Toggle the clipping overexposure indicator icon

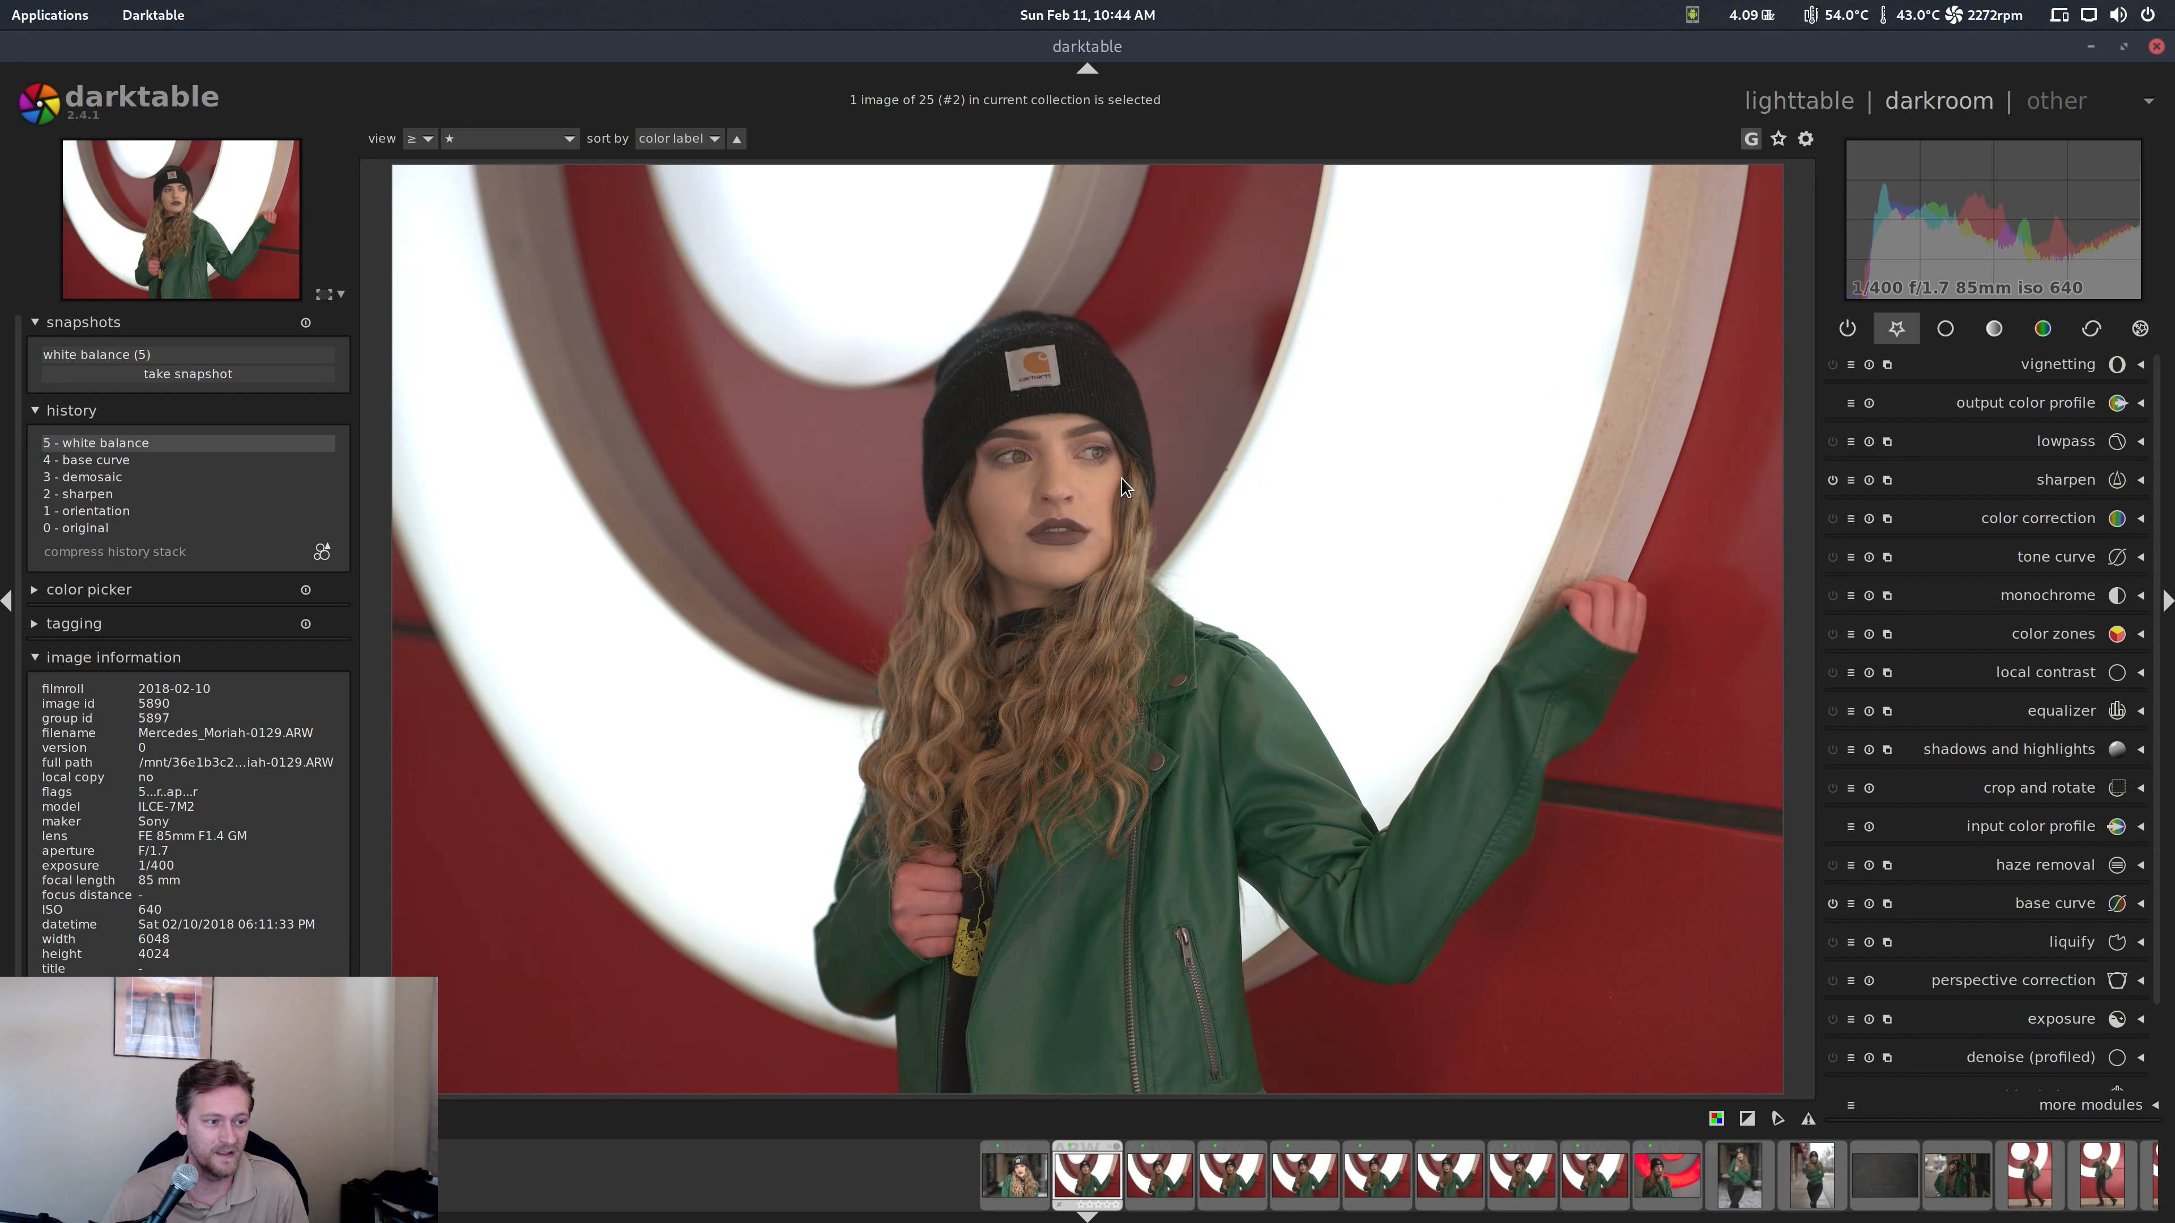point(1747,1118)
